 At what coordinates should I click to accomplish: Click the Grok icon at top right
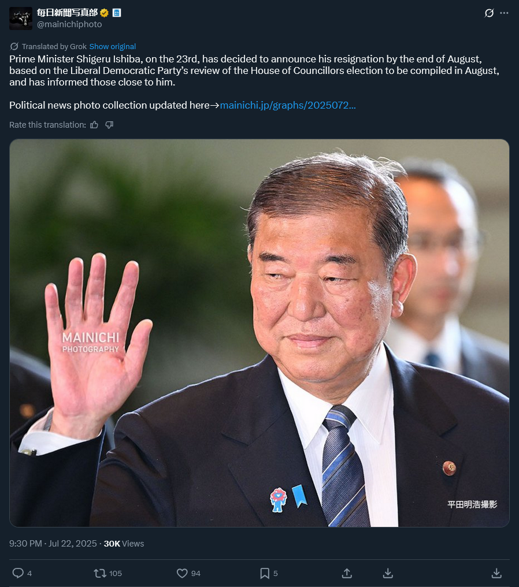point(489,13)
